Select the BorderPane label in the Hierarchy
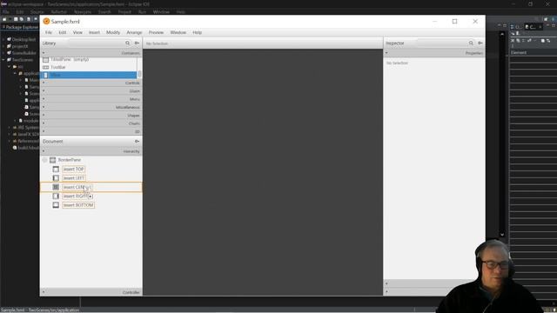This screenshot has width=557, height=313. [70, 160]
